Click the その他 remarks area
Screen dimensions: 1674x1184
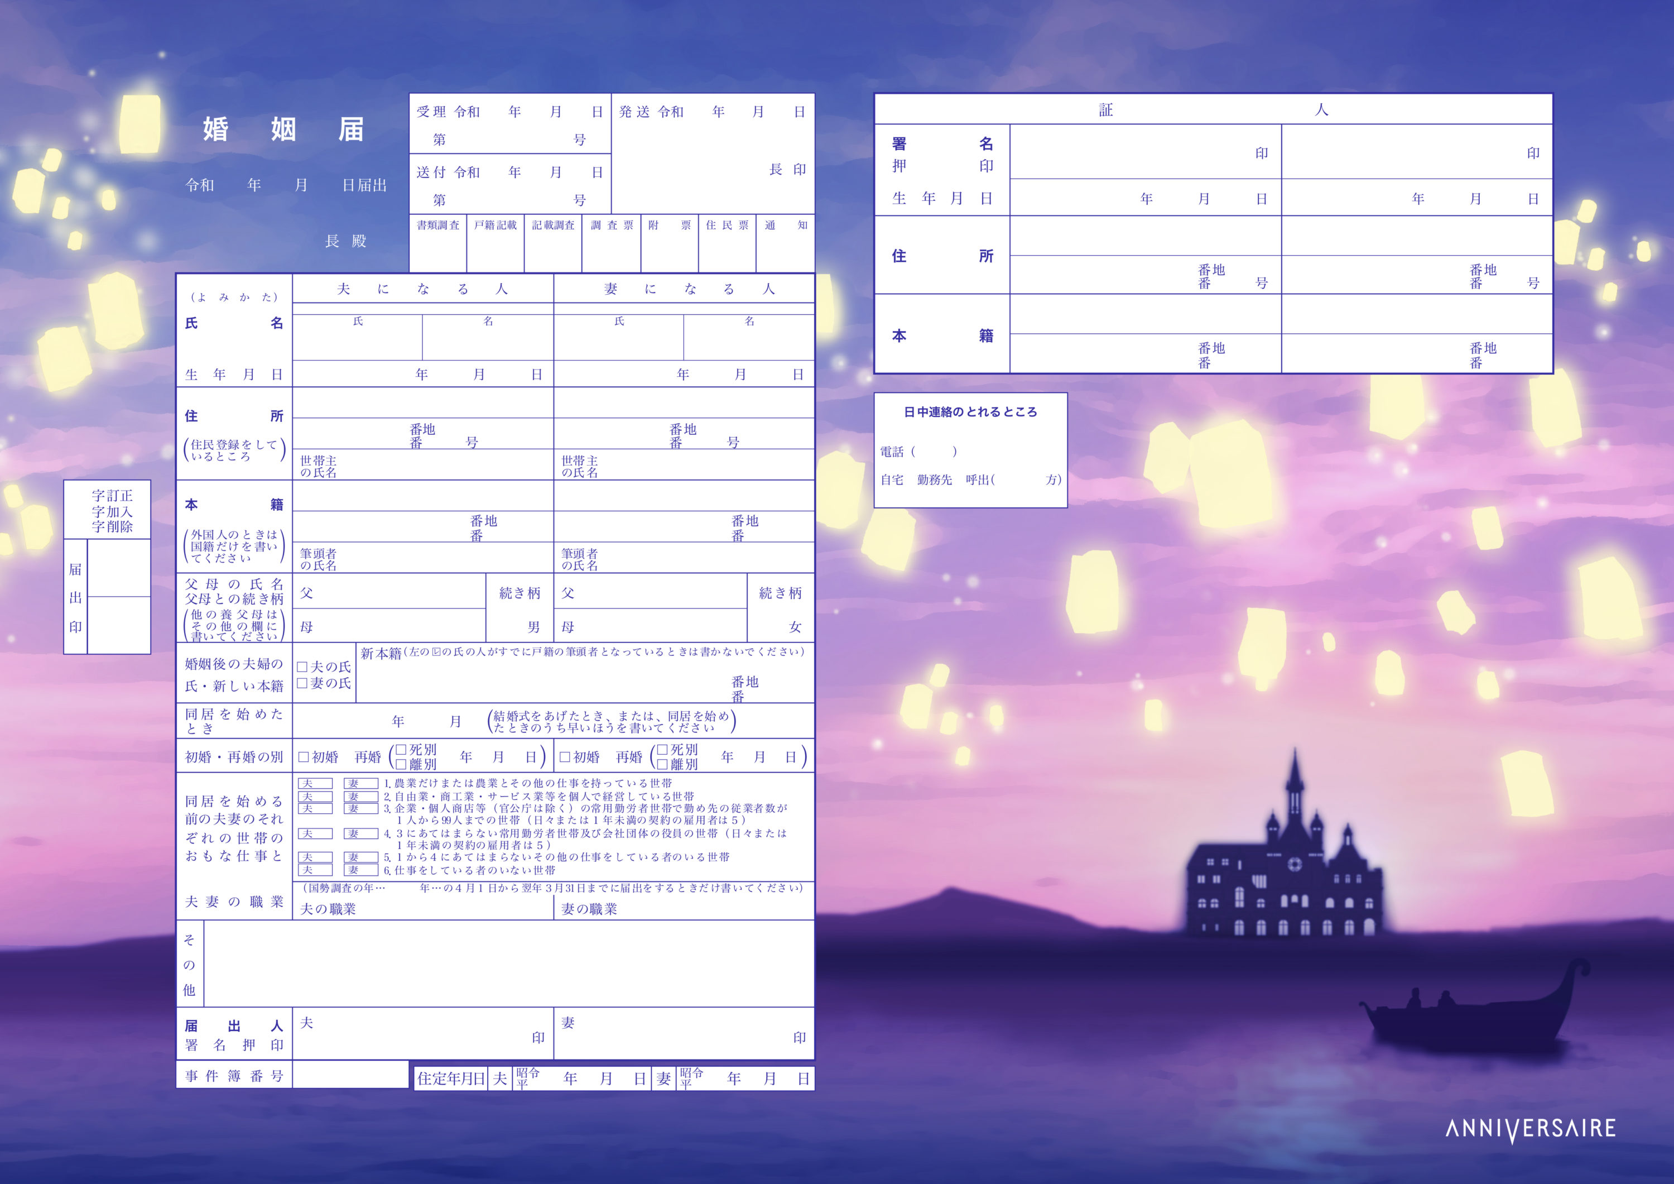tap(509, 964)
